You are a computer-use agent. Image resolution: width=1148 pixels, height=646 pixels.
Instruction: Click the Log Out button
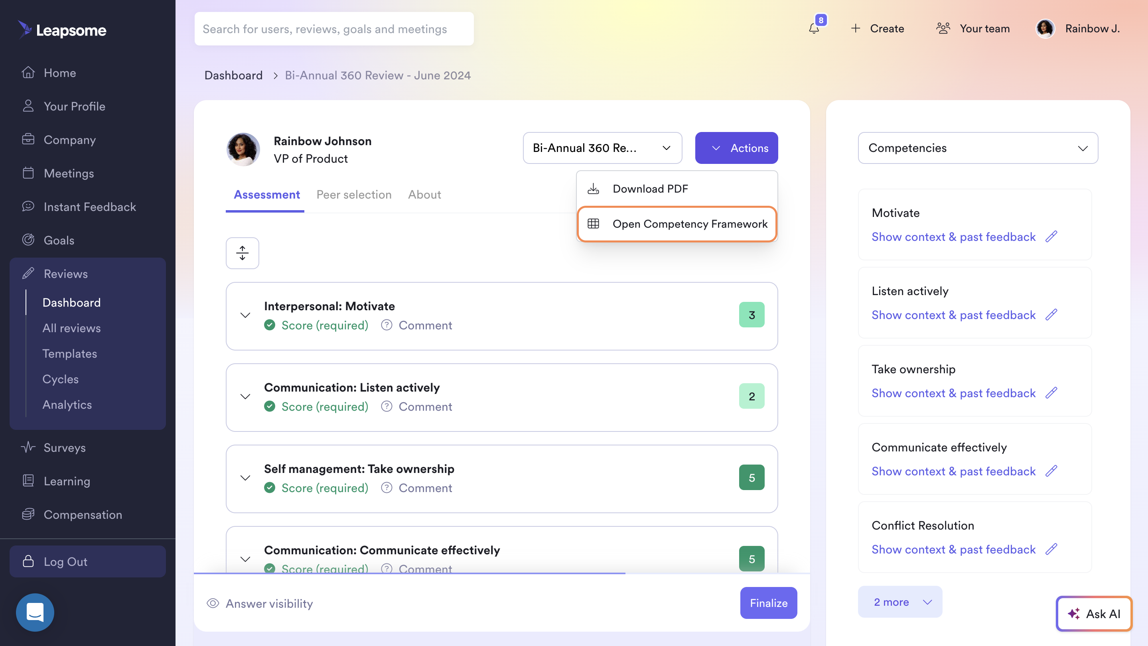[88, 561]
